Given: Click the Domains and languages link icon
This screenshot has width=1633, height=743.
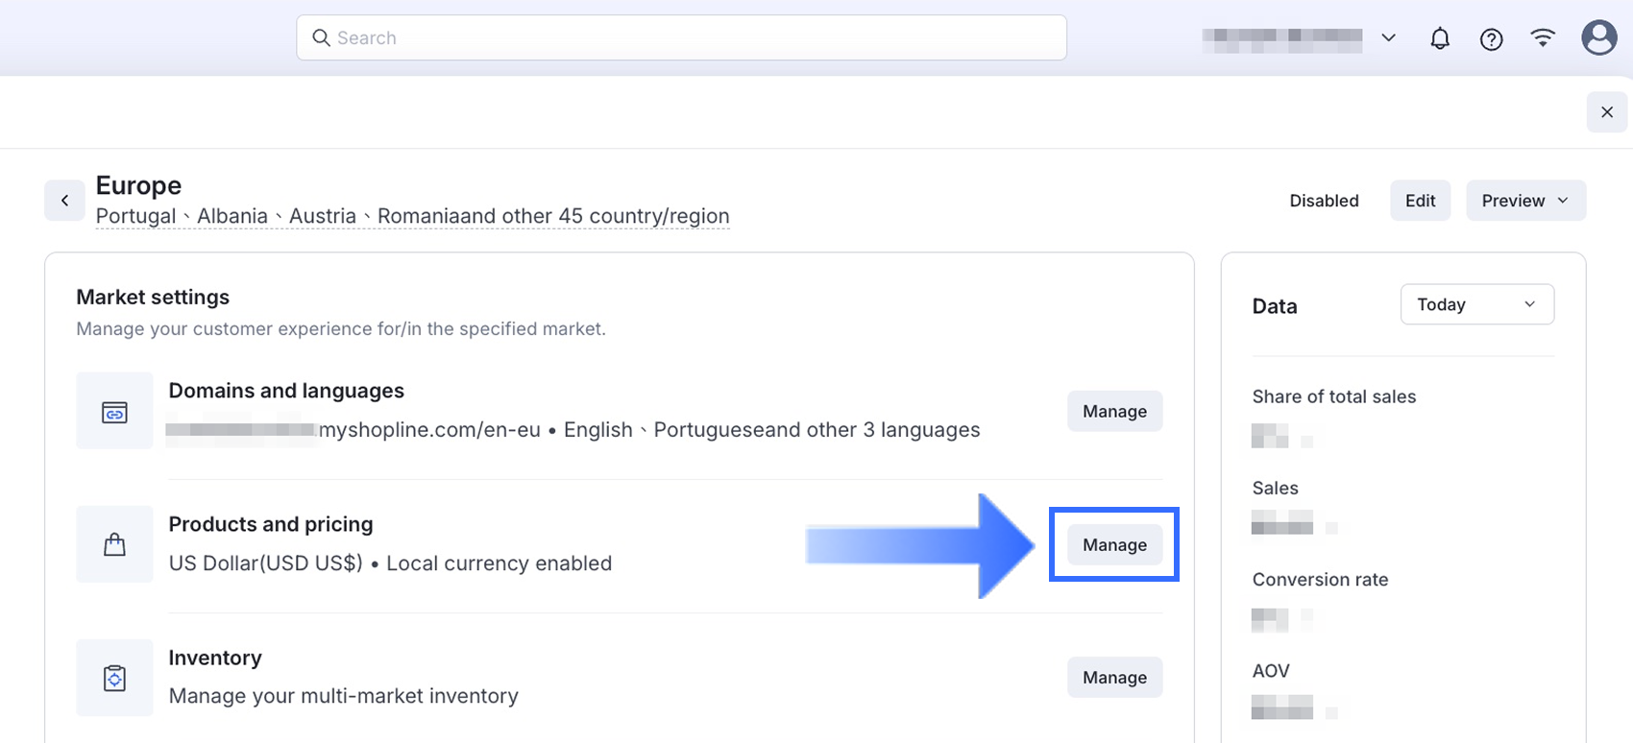Looking at the screenshot, I should pos(114,412).
